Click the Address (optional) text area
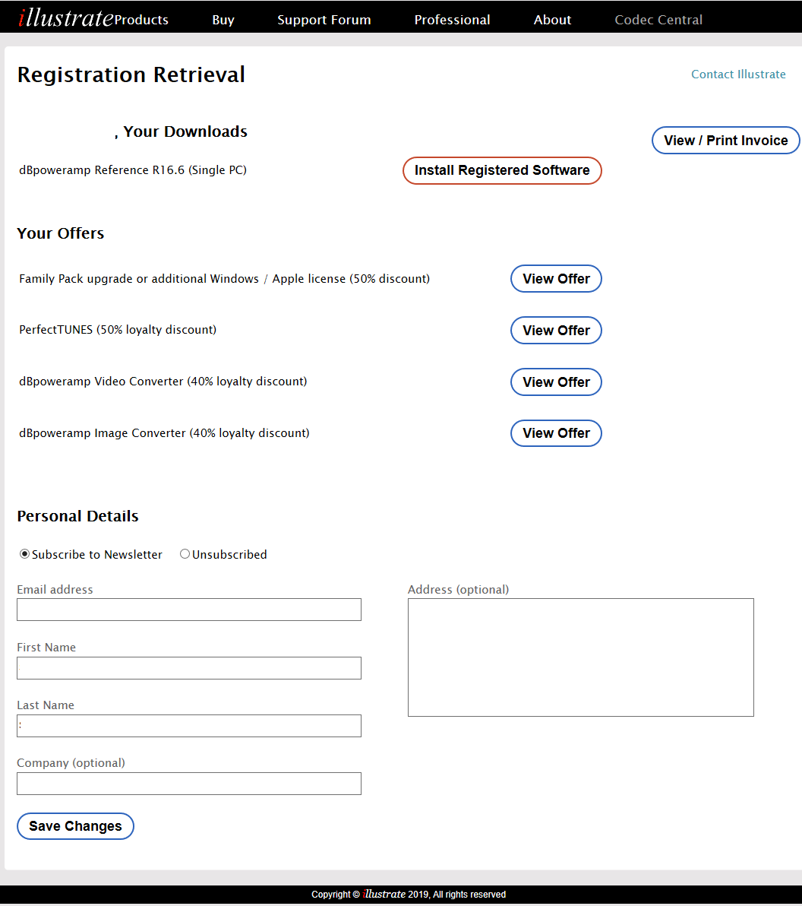Viewport: 802px width, 906px height. [581, 657]
